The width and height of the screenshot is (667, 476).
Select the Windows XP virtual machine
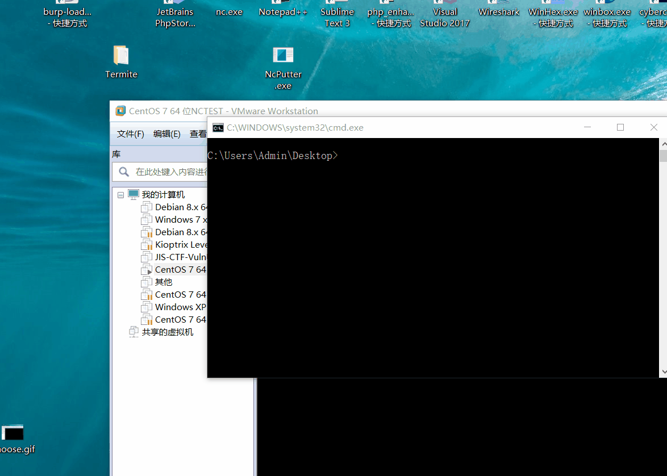(180, 307)
